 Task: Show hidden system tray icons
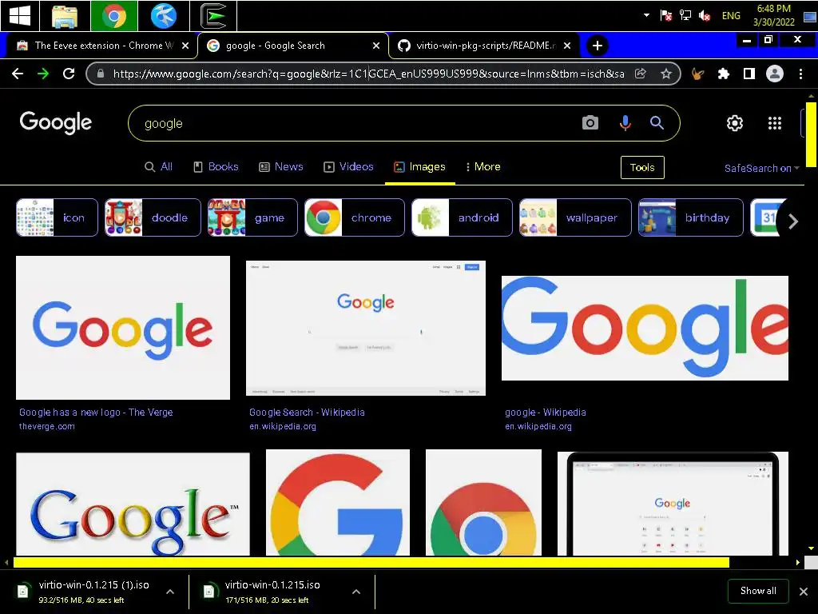coord(646,15)
